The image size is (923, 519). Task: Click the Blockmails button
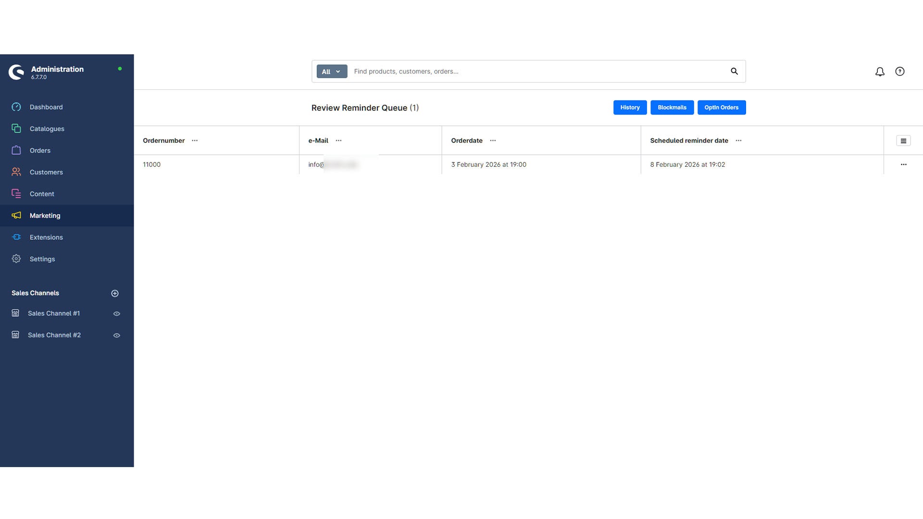click(672, 107)
